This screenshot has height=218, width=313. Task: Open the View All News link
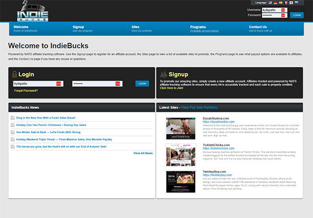coord(143,153)
